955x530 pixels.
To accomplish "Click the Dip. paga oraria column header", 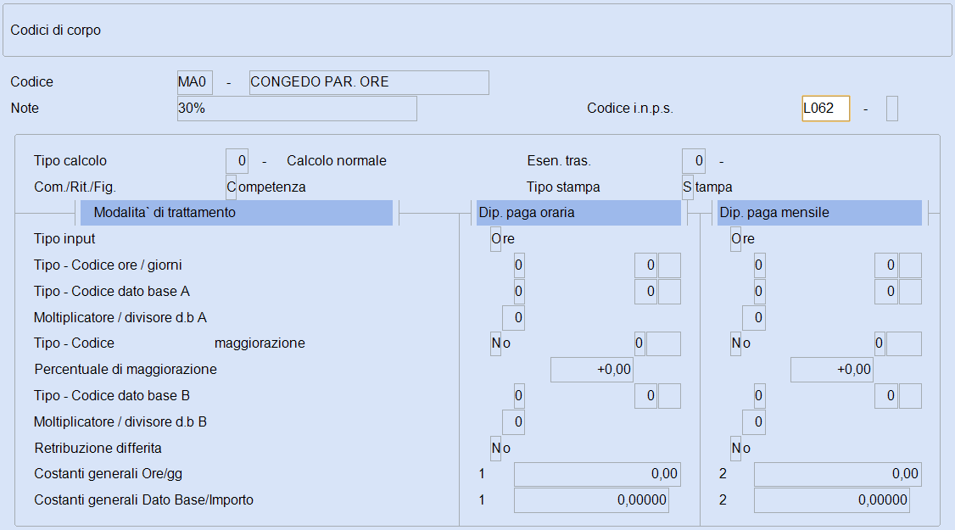I will [578, 213].
